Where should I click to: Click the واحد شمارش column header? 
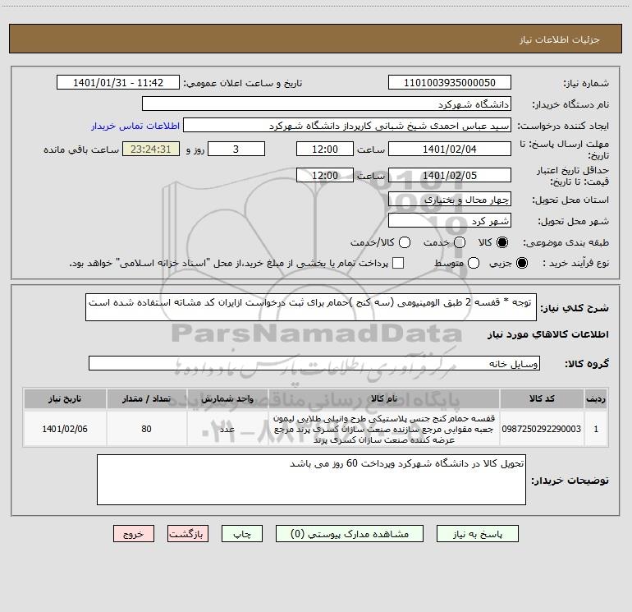click(x=227, y=398)
